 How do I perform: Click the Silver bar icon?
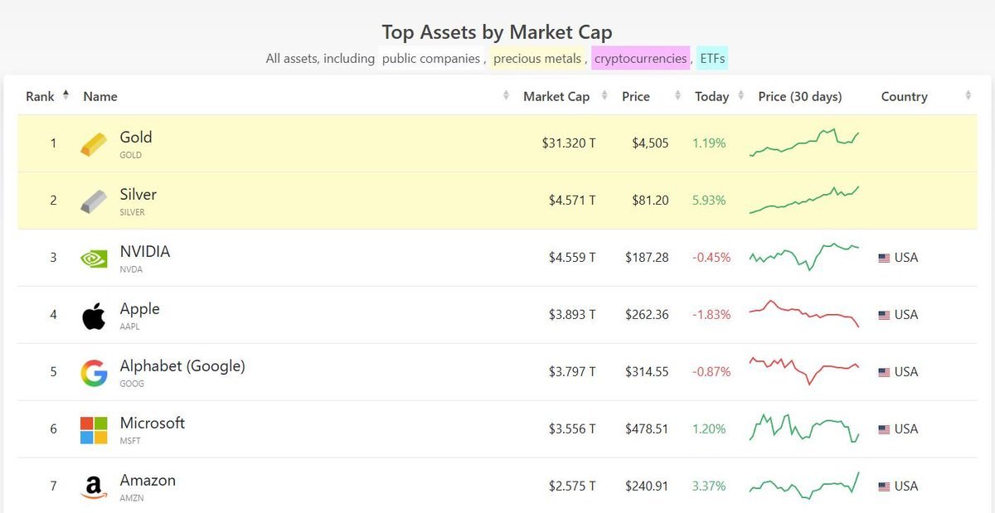[x=94, y=201]
